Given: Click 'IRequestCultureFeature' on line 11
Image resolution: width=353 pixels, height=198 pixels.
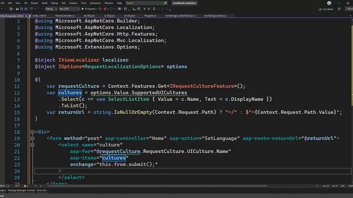Looking at the screenshot, I should (x=202, y=86).
